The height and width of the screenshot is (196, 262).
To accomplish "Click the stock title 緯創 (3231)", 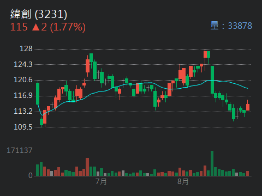I will coord(39,14).
